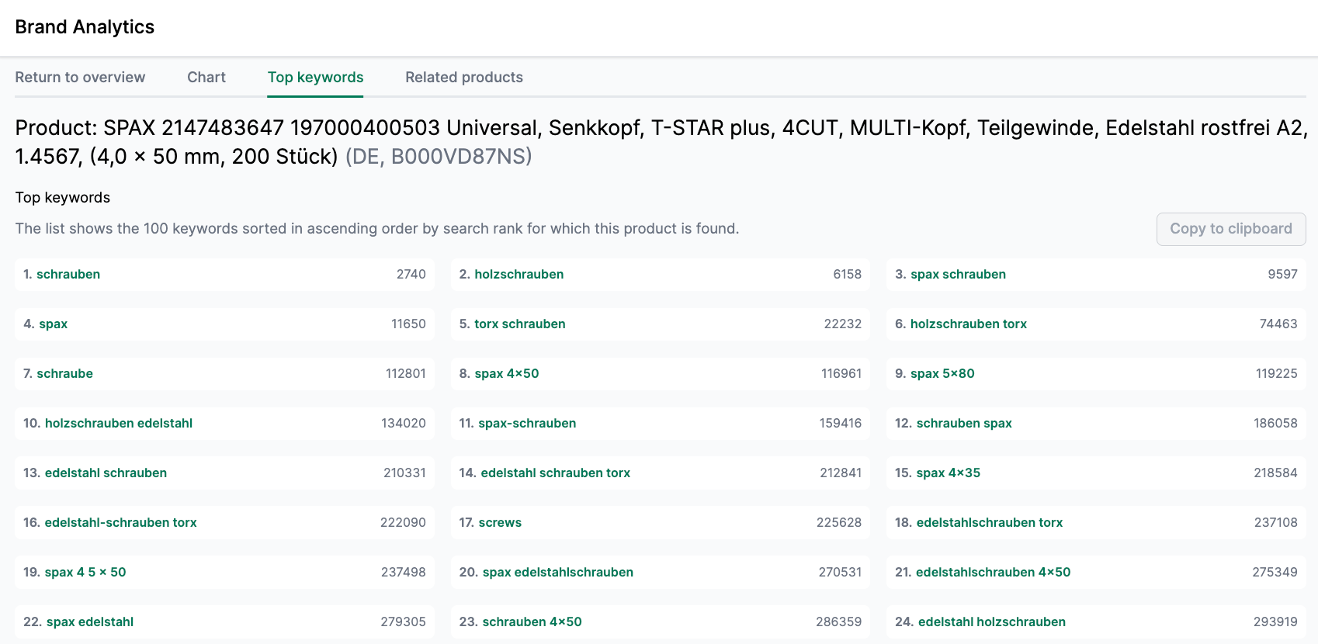Click the search rank value 270531
1318x644 pixels.
coord(841,572)
